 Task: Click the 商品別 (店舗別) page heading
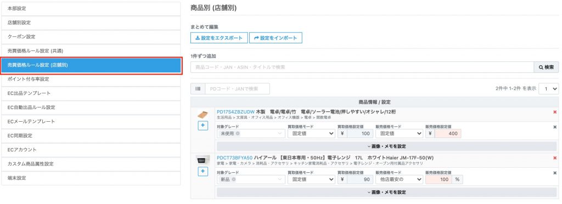pyautogui.click(x=213, y=8)
